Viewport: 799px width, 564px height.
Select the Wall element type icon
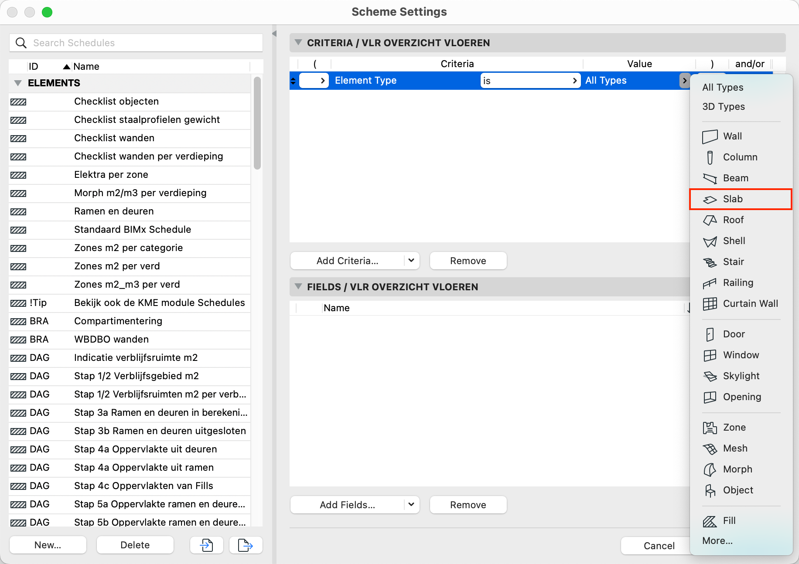710,136
